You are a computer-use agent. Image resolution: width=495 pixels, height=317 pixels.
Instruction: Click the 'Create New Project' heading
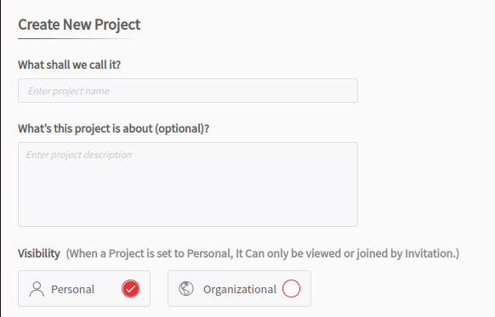[79, 25]
